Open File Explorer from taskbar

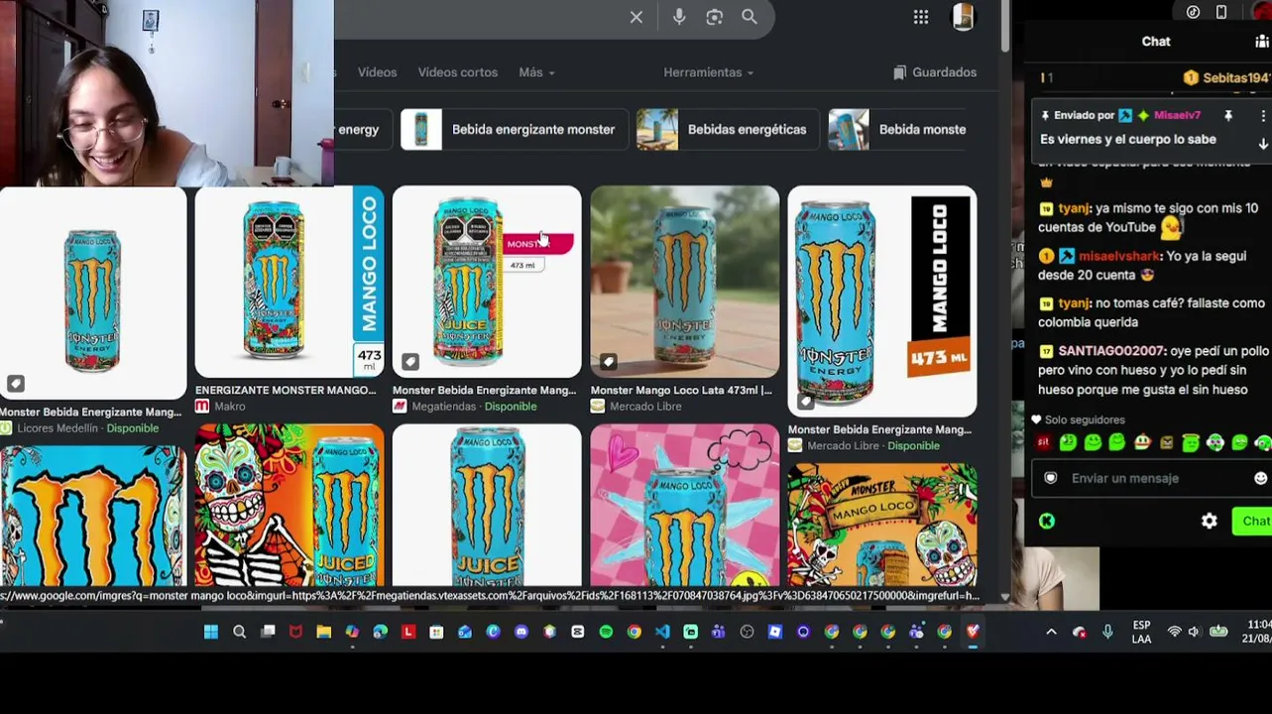[323, 632]
